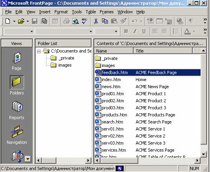
Task: Open the Font Size combo box
Action: (106, 31)
